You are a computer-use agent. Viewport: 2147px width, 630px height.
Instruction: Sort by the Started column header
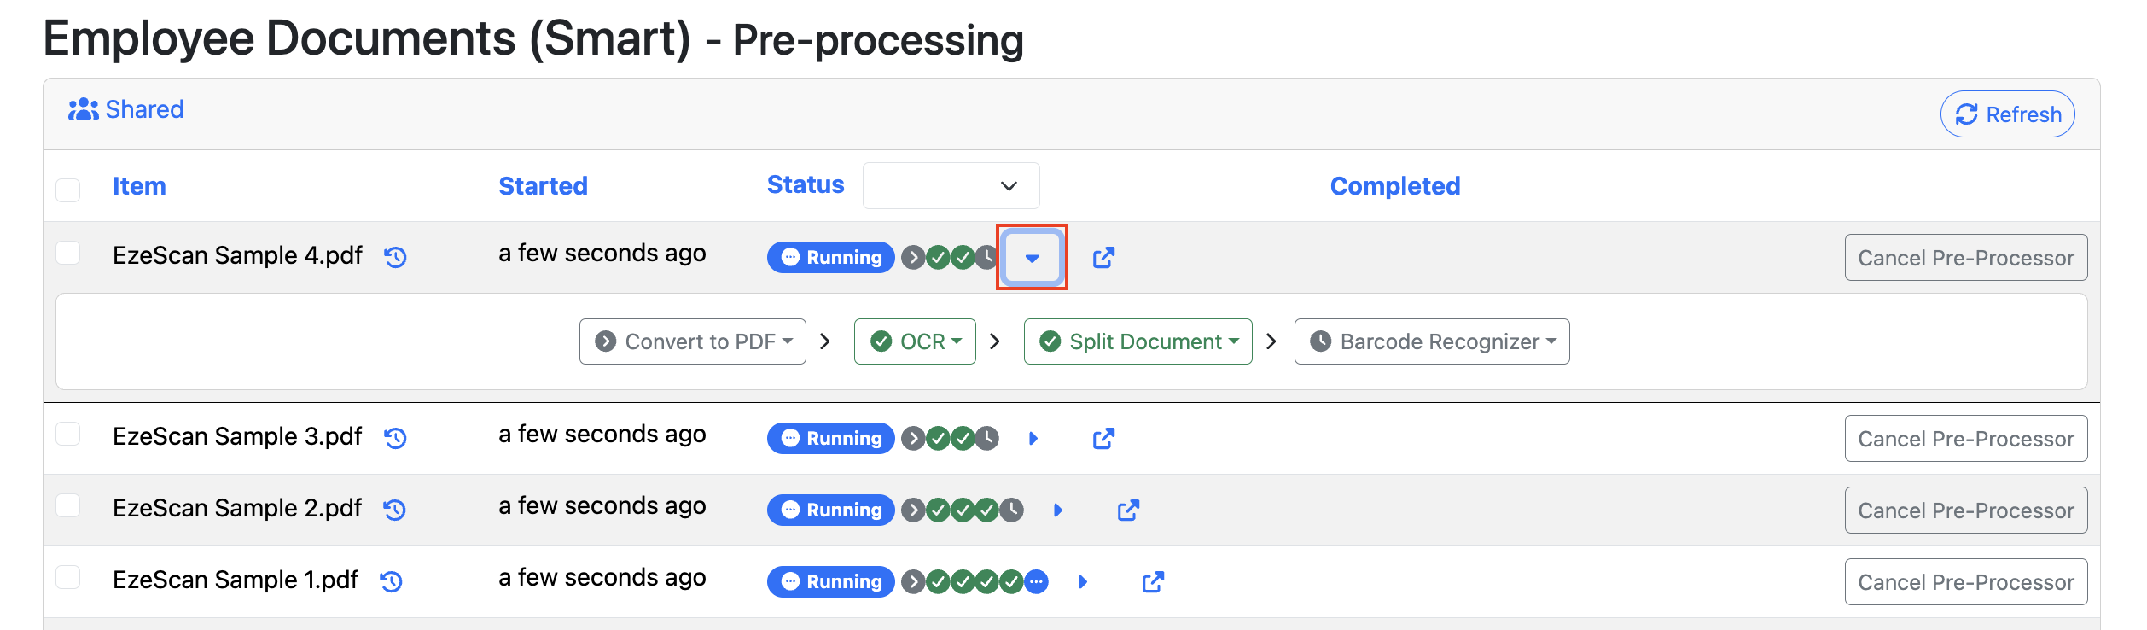click(543, 185)
